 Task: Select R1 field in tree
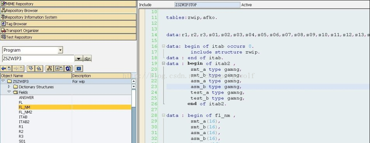[21, 127]
